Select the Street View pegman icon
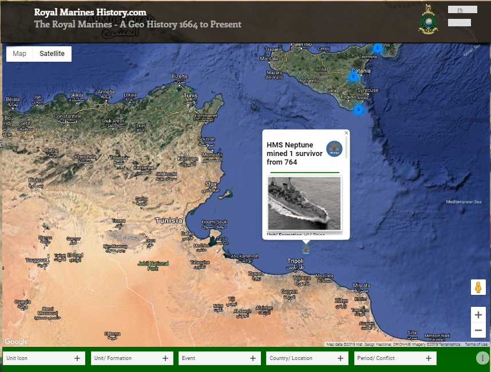The height and width of the screenshot is (372, 491). coord(478,287)
